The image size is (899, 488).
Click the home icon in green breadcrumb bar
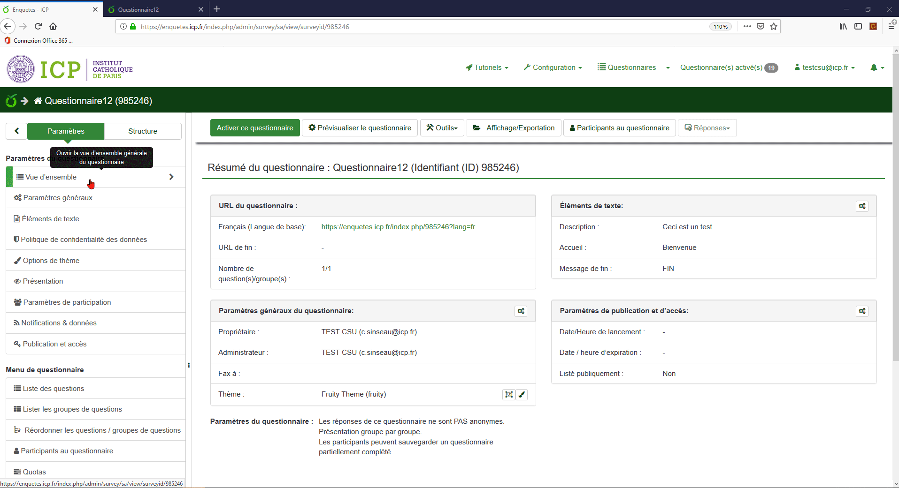pyautogui.click(x=38, y=101)
